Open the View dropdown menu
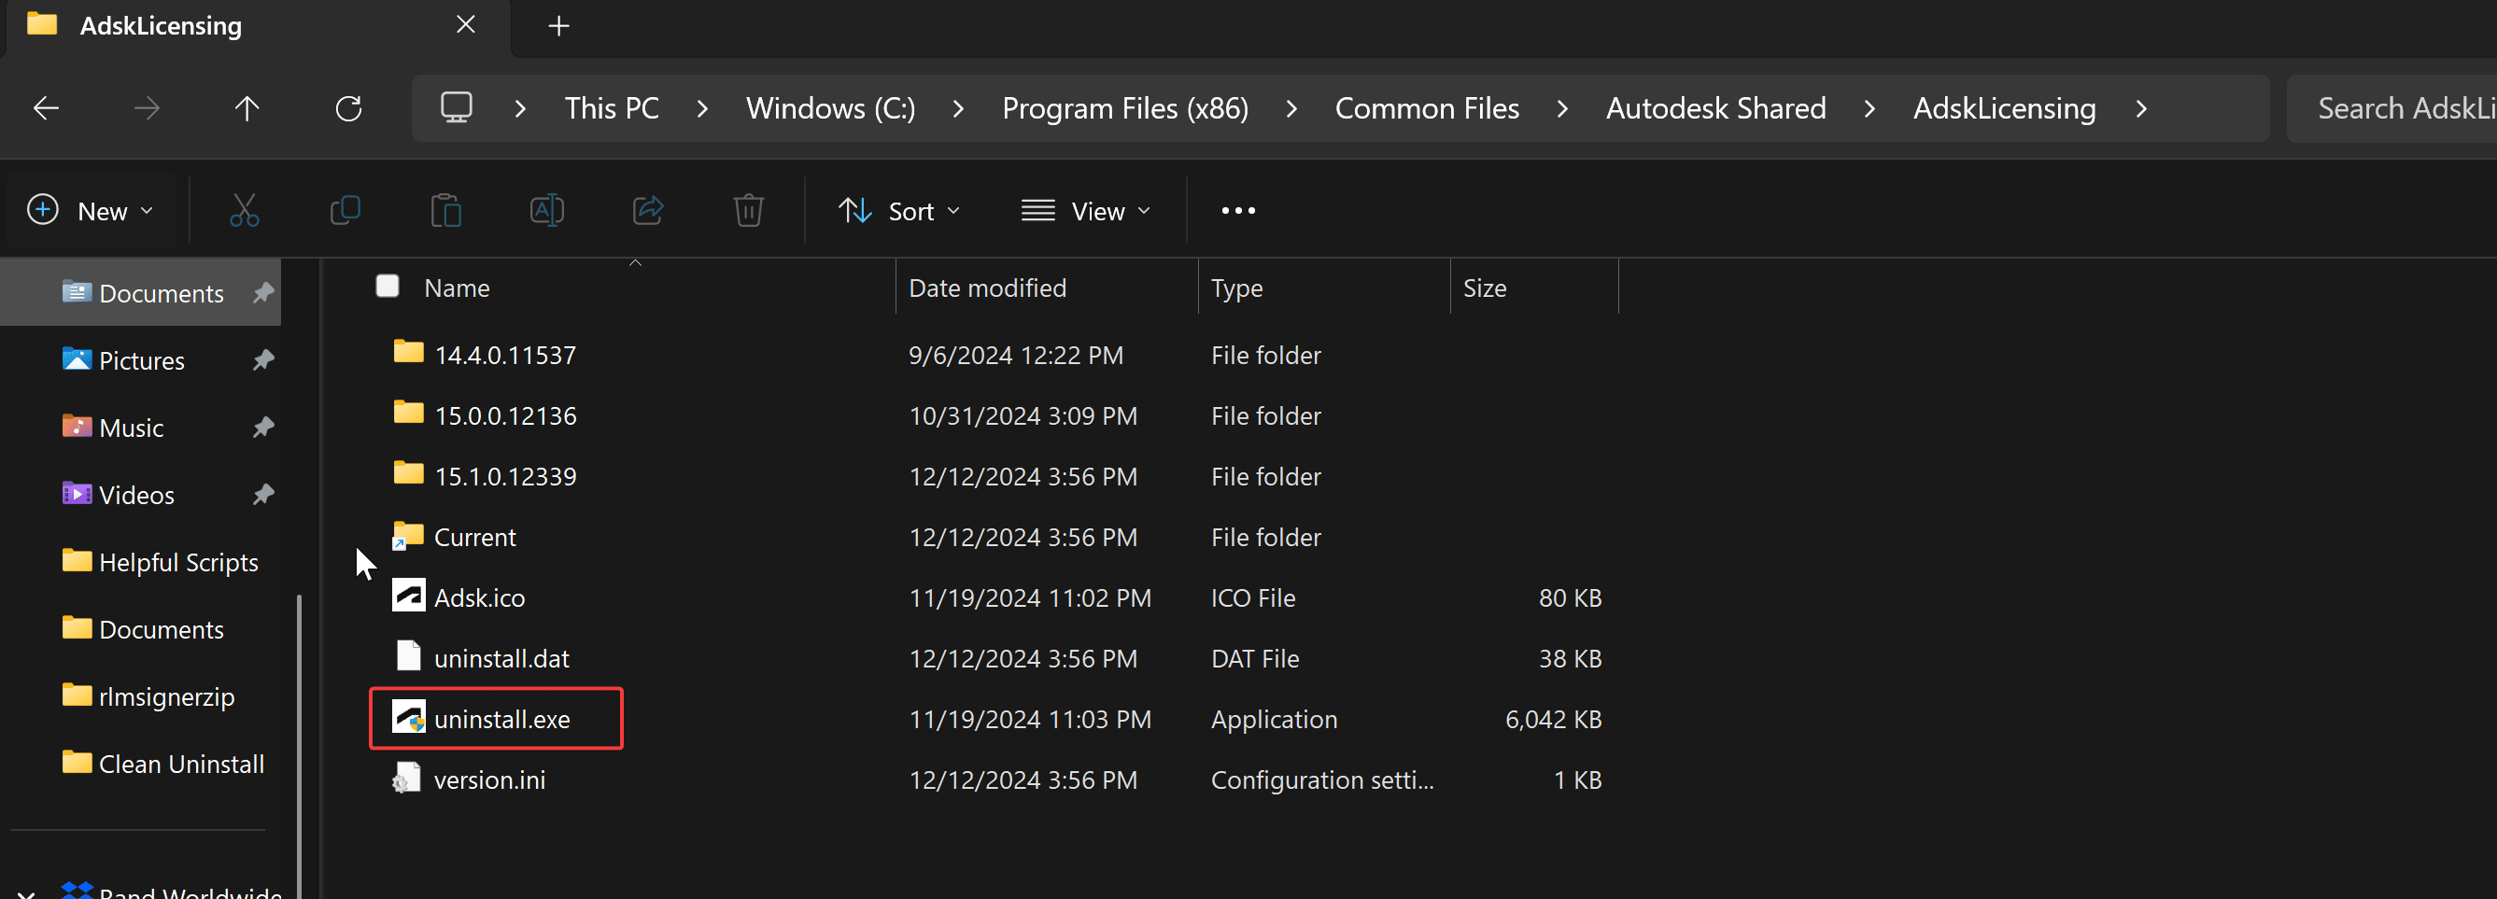The width and height of the screenshot is (2497, 899). [x=1086, y=210]
